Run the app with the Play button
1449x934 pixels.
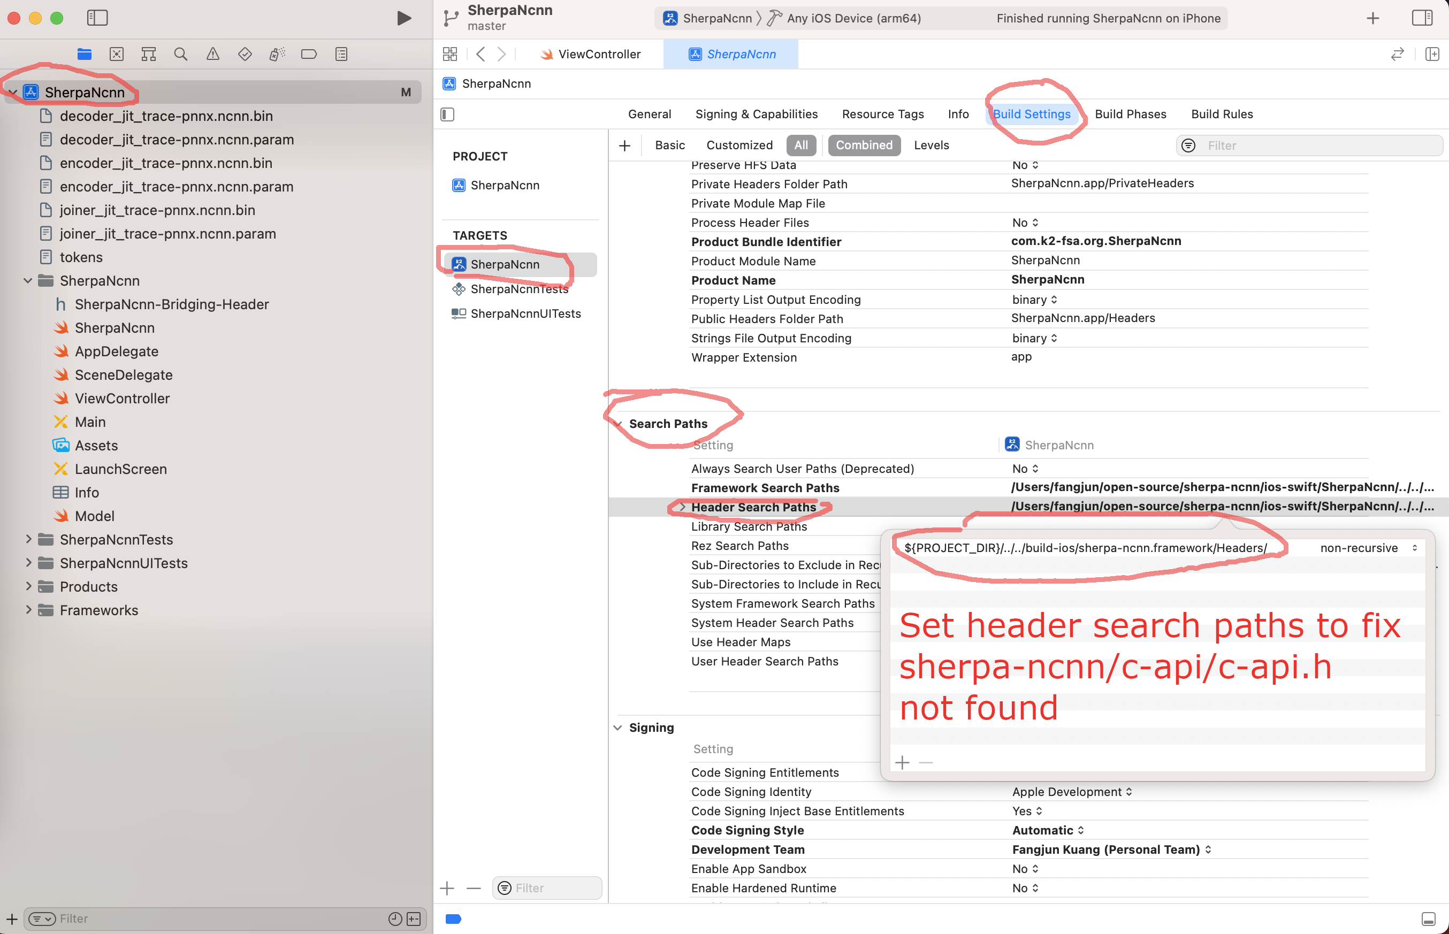click(x=403, y=18)
